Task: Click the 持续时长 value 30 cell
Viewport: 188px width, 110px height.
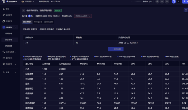Action: (x=48, y=43)
